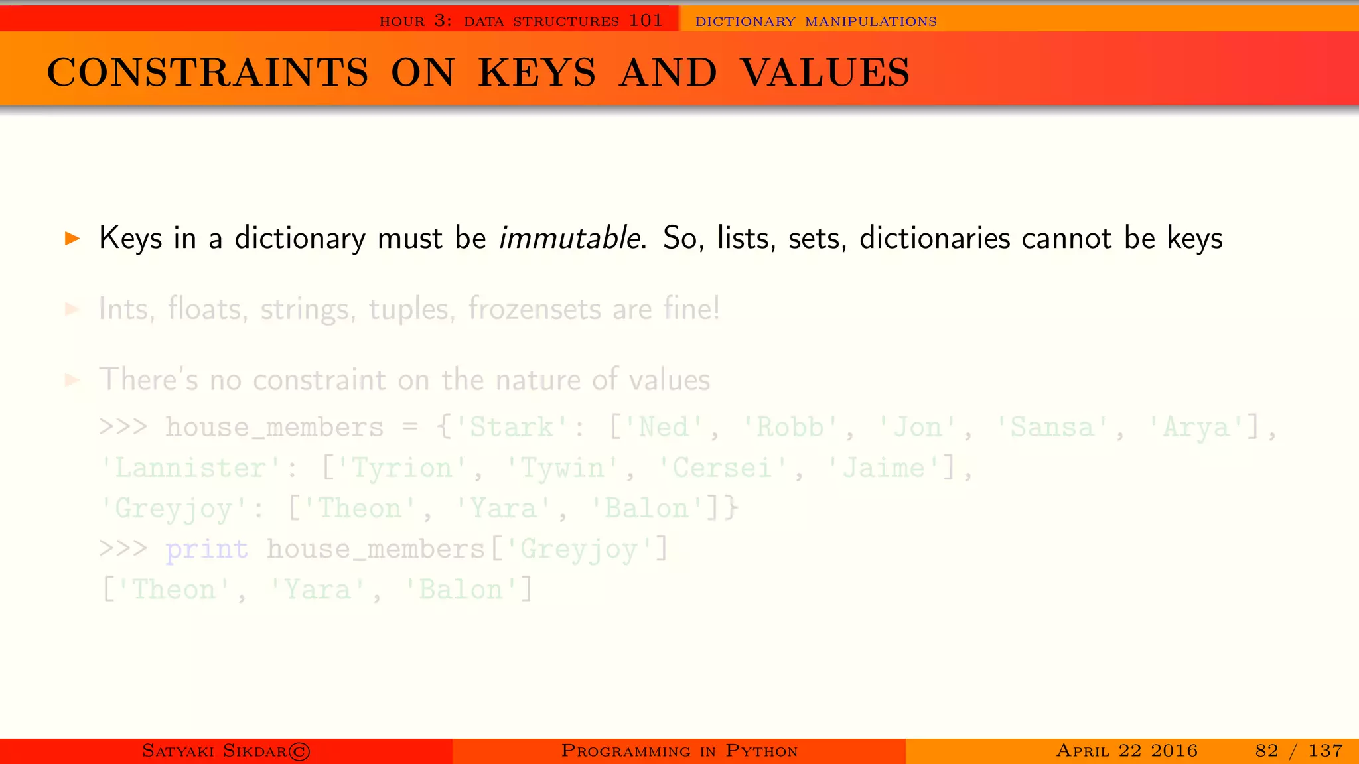Click the '82 / 137' page counter
This screenshot has height=764, width=1359.
pyautogui.click(x=1299, y=751)
